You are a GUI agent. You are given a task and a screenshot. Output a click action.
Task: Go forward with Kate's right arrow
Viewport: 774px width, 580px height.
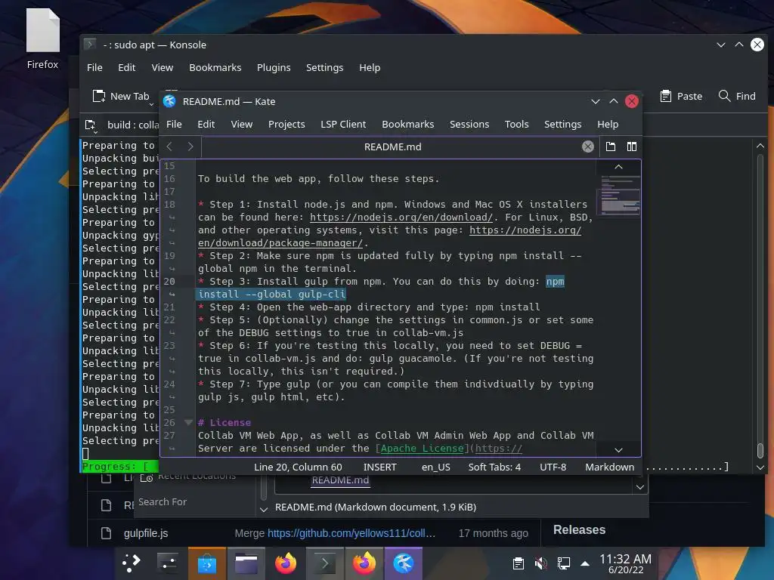(190, 147)
